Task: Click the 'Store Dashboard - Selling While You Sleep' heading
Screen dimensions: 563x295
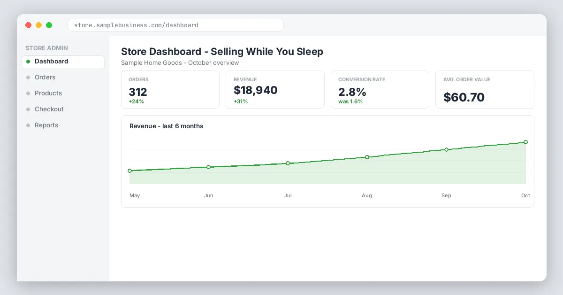Action: click(222, 52)
